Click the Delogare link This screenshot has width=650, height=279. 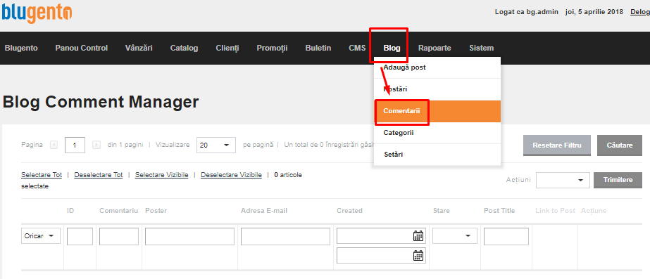(640, 12)
